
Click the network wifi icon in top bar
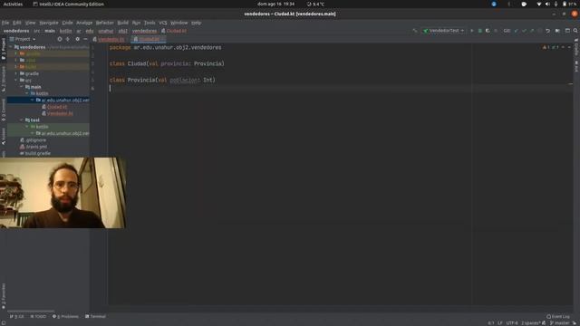539,4
